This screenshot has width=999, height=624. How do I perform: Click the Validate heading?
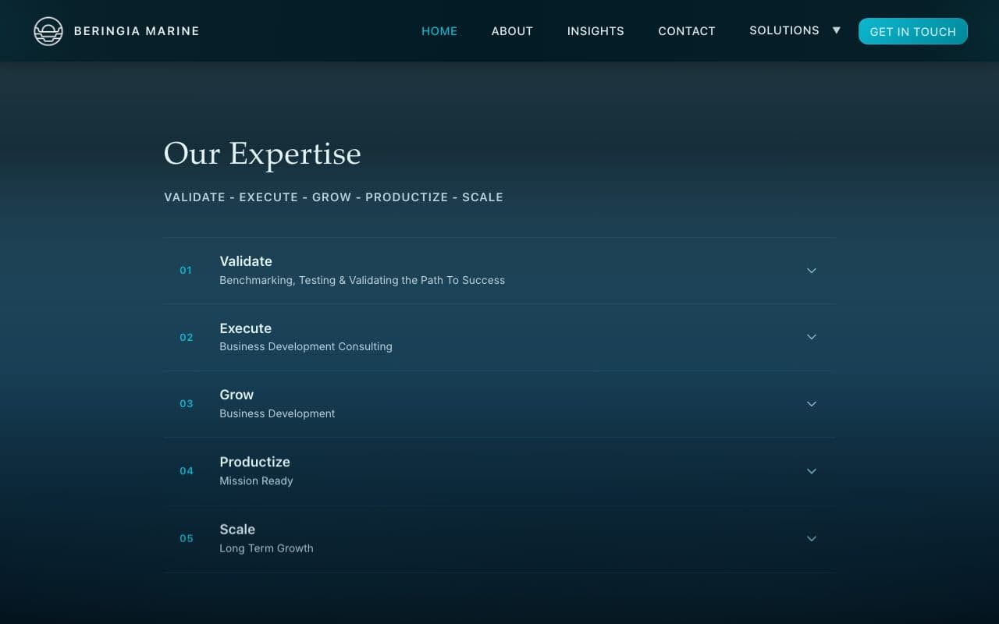246,261
